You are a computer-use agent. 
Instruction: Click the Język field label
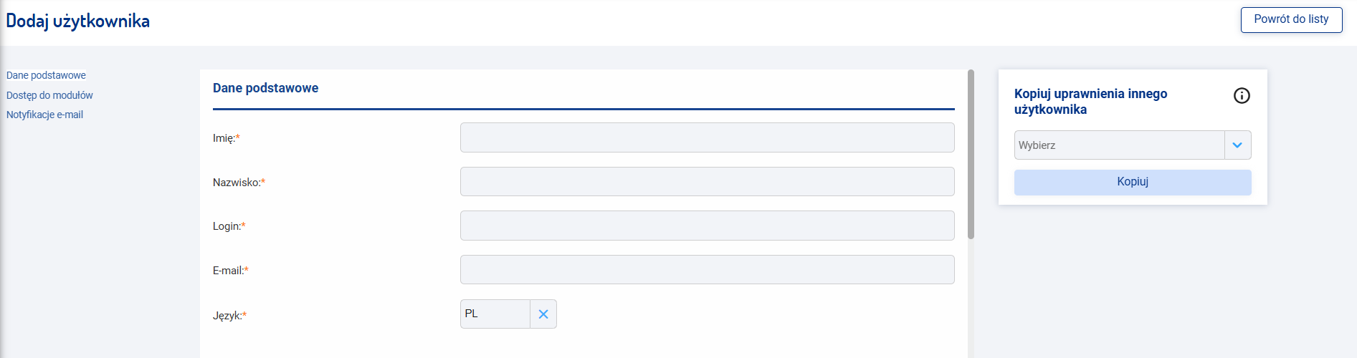[x=229, y=316]
